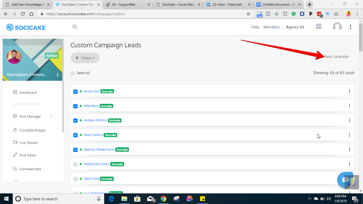
Task: Uncheck the Zeeshan Ahmed Awan checkbox
Action: coord(75,150)
